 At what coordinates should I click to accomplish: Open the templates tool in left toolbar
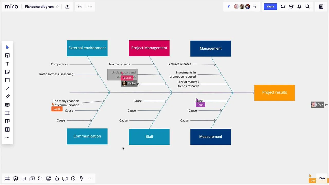tap(7, 56)
